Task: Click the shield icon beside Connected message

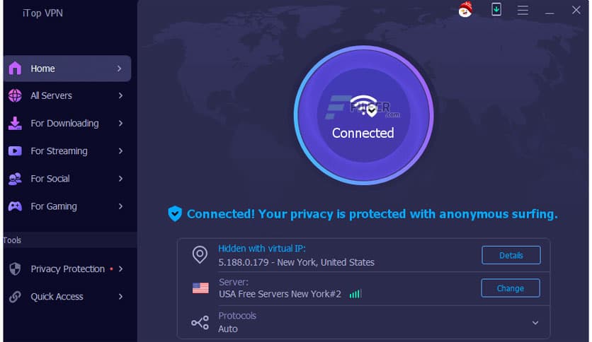Action: coord(174,213)
